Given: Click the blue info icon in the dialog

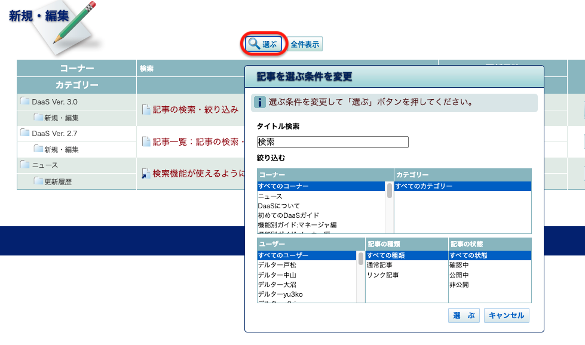Looking at the screenshot, I should click(x=260, y=102).
